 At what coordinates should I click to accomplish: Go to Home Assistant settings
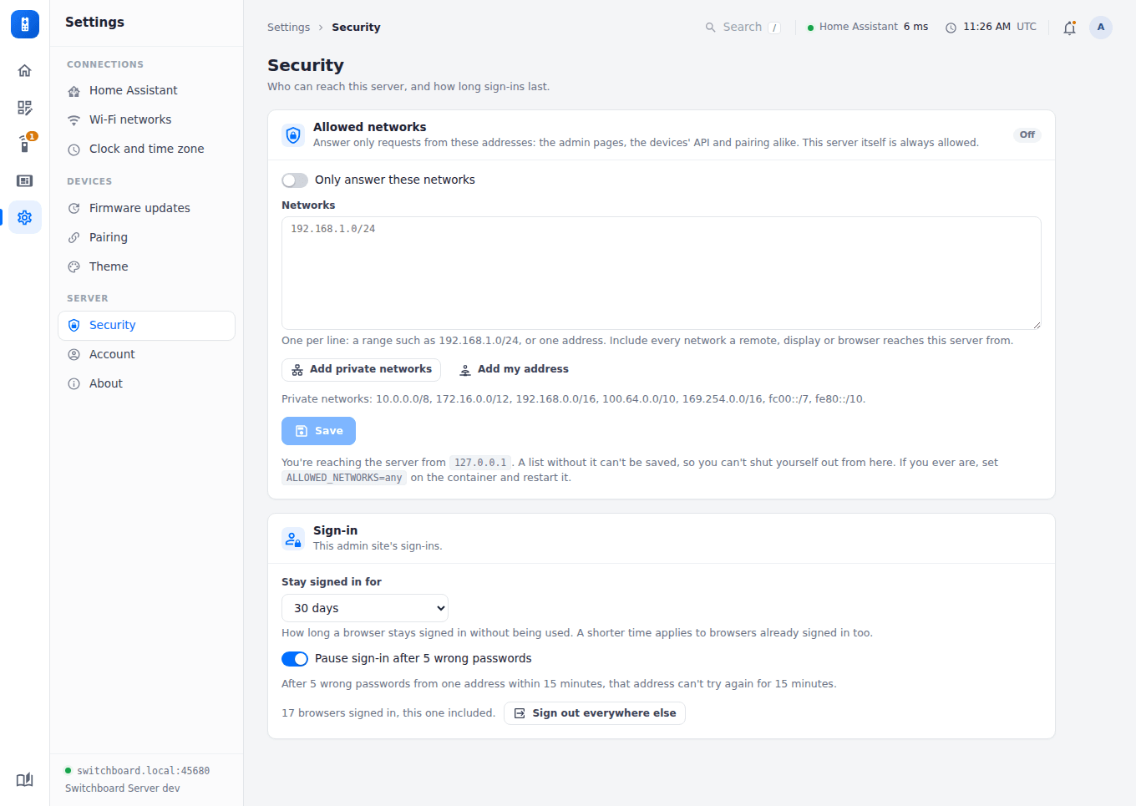[x=146, y=90]
